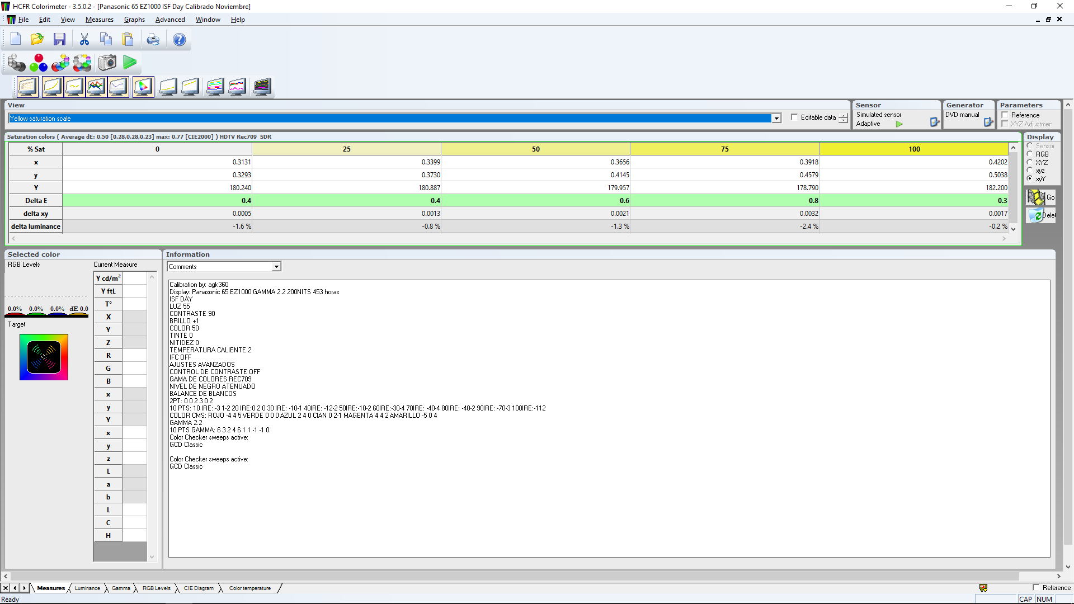Open the Measures menu
Viewport: 1074px width, 604px height.
point(99,20)
